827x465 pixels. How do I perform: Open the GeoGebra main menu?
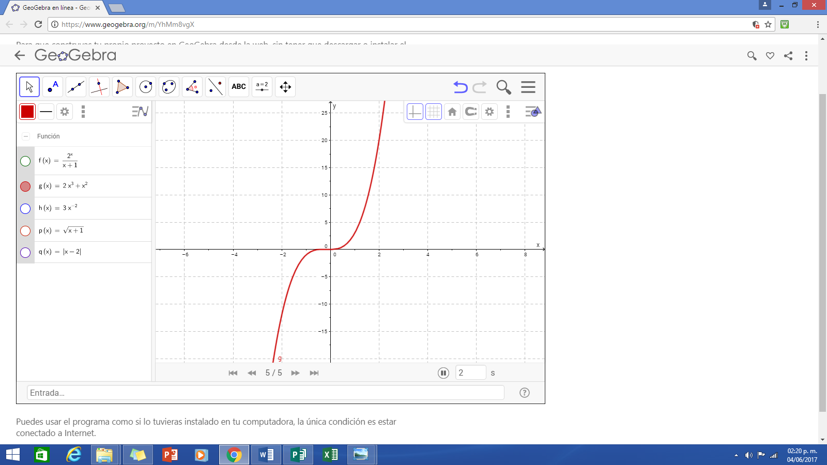point(528,87)
